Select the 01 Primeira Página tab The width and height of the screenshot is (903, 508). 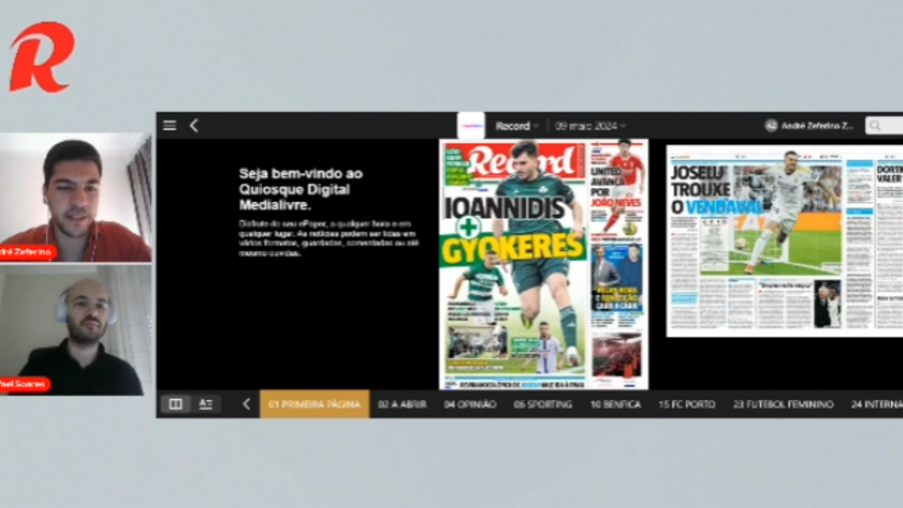(x=314, y=404)
